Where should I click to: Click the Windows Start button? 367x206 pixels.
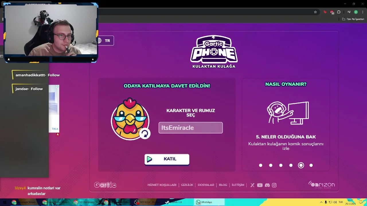tap(5, 202)
